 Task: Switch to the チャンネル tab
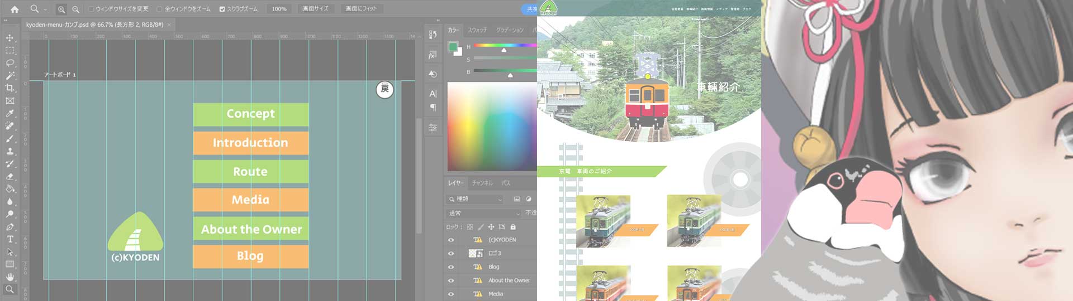click(482, 183)
